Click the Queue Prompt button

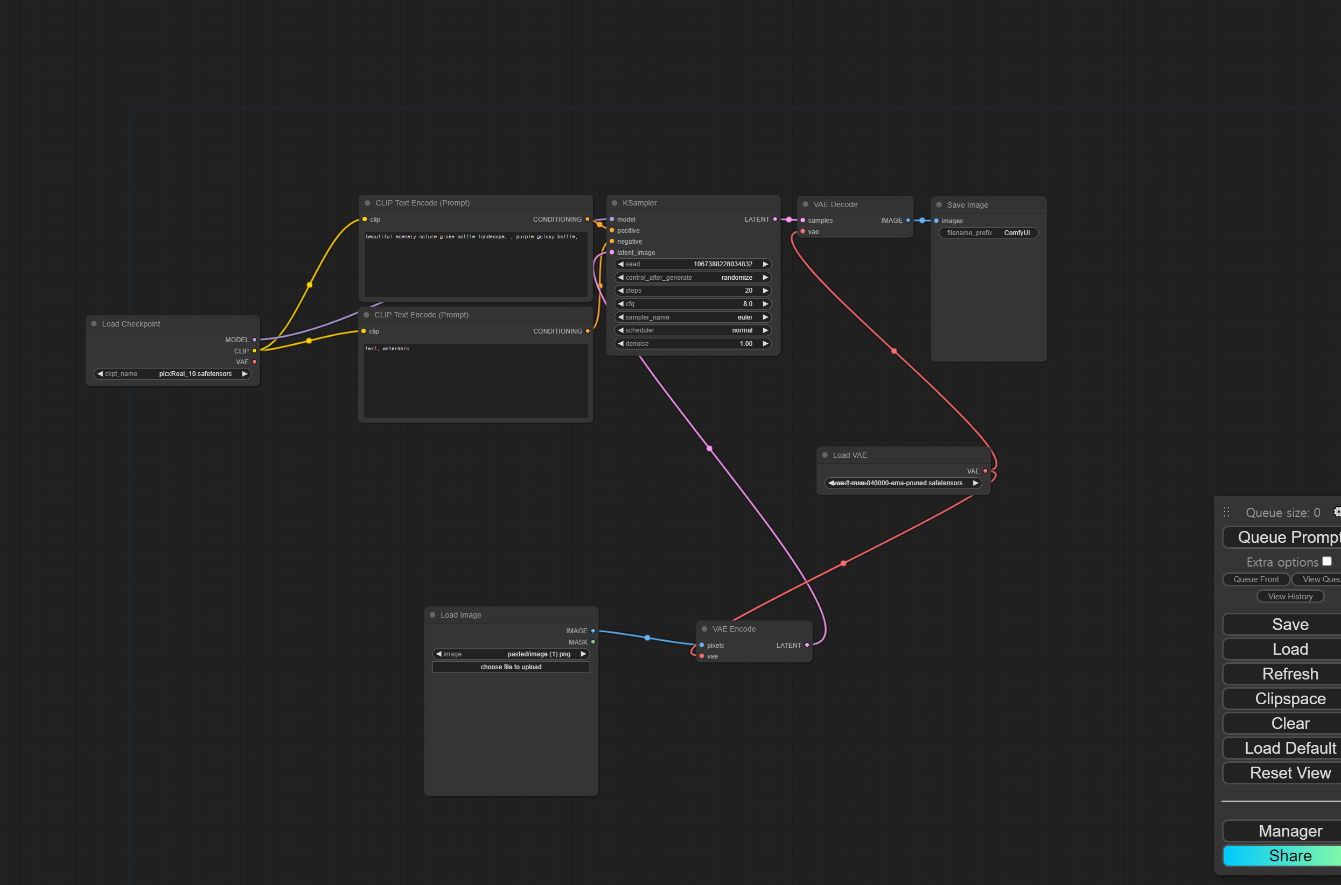coord(1287,537)
